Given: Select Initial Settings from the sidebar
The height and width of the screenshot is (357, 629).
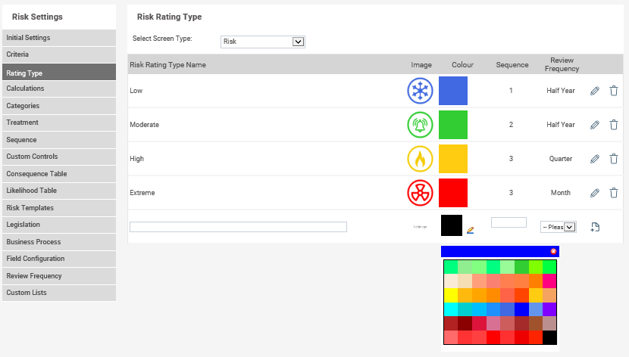Looking at the screenshot, I should pos(59,38).
